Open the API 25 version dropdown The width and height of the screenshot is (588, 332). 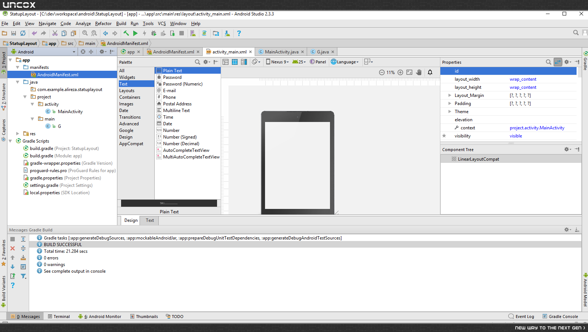(299, 62)
